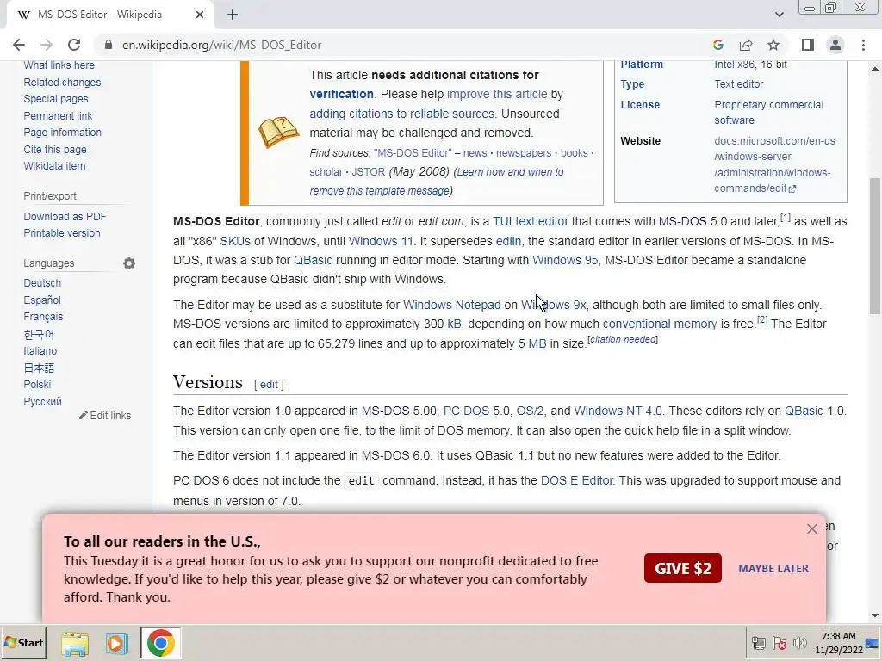Edit the Versions section via the edit link
The height and width of the screenshot is (661, 882).
[269, 385]
